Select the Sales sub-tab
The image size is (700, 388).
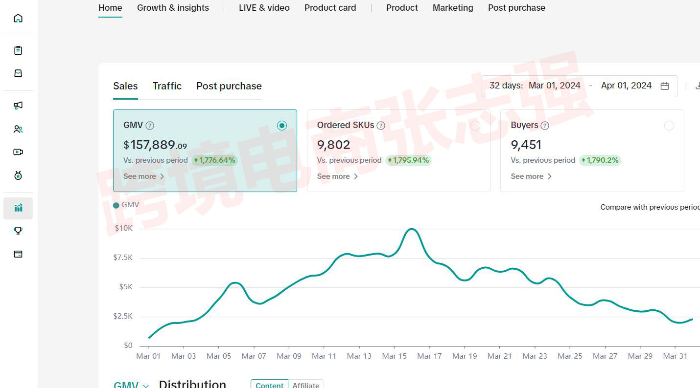[x=125, y=86]
